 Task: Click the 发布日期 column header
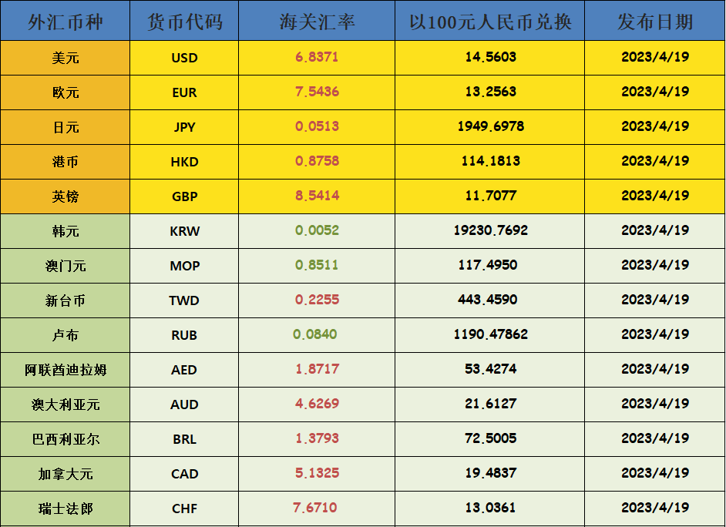pos(654,22)
